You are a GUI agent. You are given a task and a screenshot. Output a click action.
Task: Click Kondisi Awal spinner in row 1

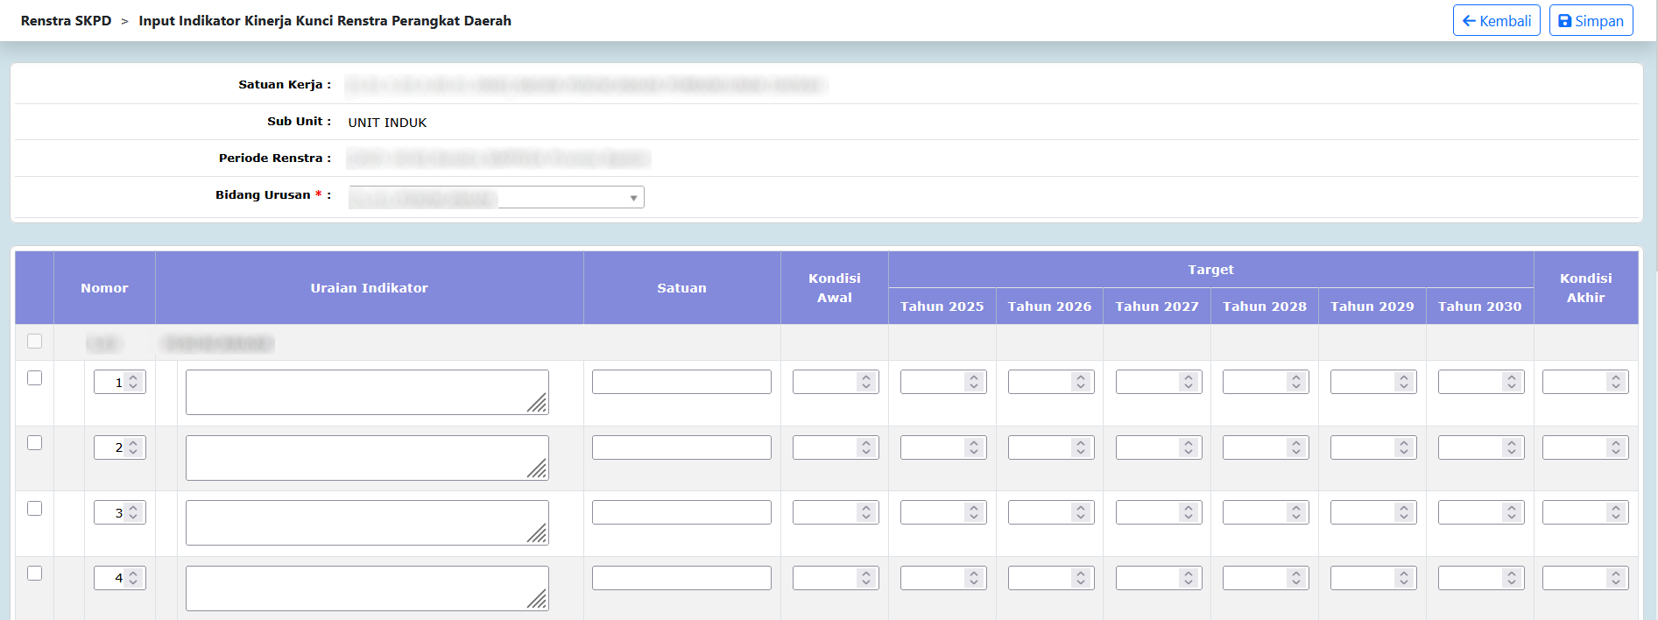pyautogui.click(x=866, y=383)
